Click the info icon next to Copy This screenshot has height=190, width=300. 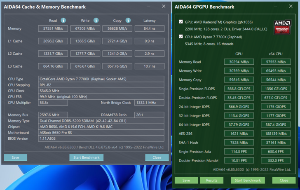pos(128,20)
